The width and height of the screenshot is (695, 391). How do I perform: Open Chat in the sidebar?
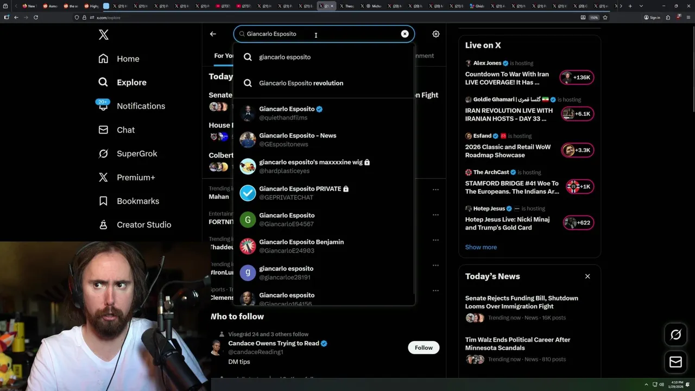(116, 130)
